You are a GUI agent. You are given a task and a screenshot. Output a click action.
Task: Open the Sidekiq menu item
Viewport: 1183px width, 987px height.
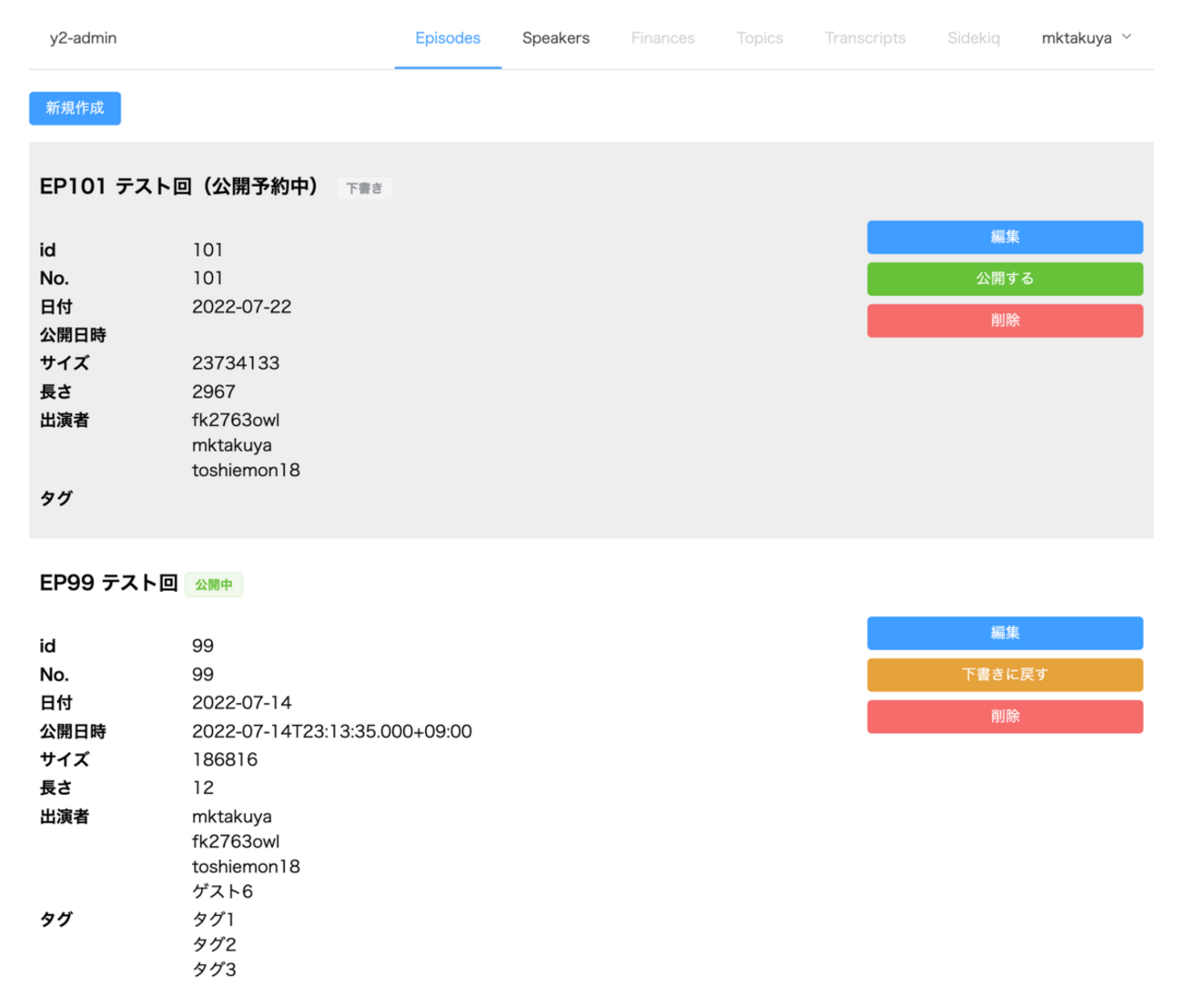(973, 38)
